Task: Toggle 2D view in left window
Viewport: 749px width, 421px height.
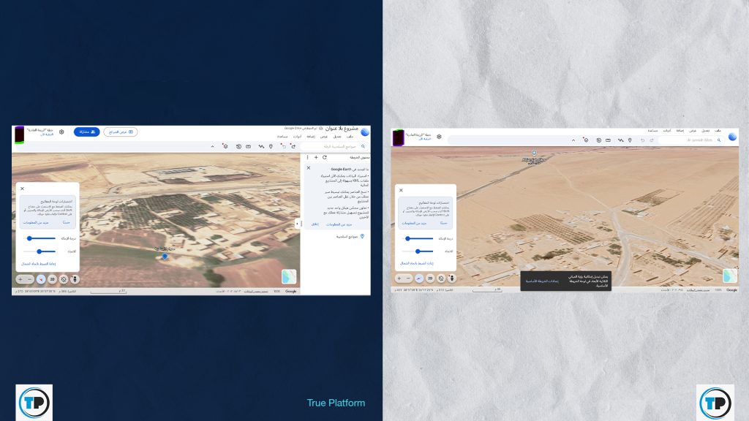Action: point(53,279)
